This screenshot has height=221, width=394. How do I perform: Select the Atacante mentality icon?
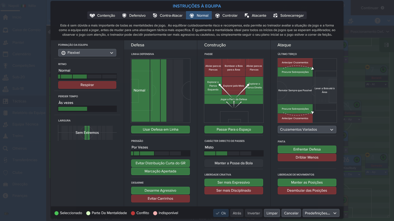tap(247, 16)
